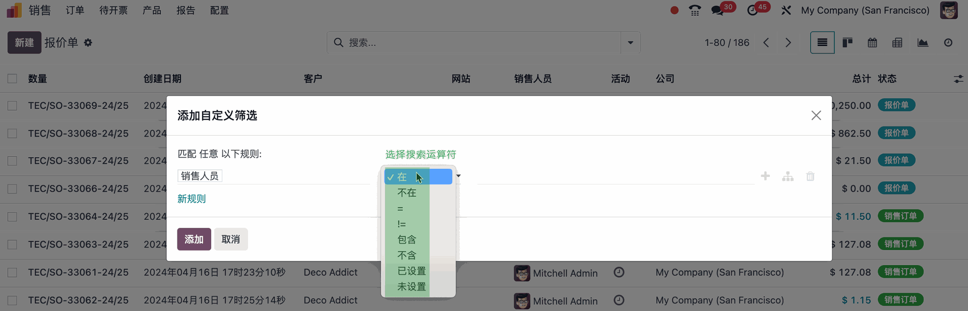Add a branch with the hierarchy icon

tap(788, 176)
